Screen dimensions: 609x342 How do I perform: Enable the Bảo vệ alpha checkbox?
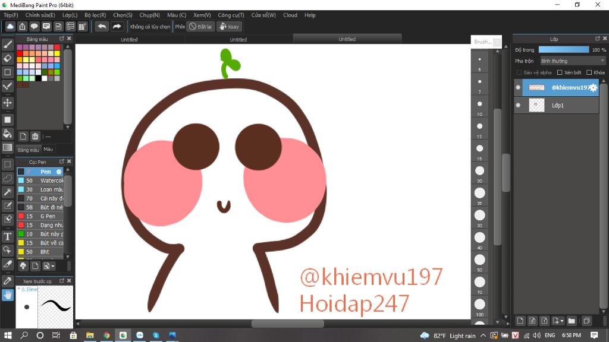pyautogui.click(x=519, y=72)
